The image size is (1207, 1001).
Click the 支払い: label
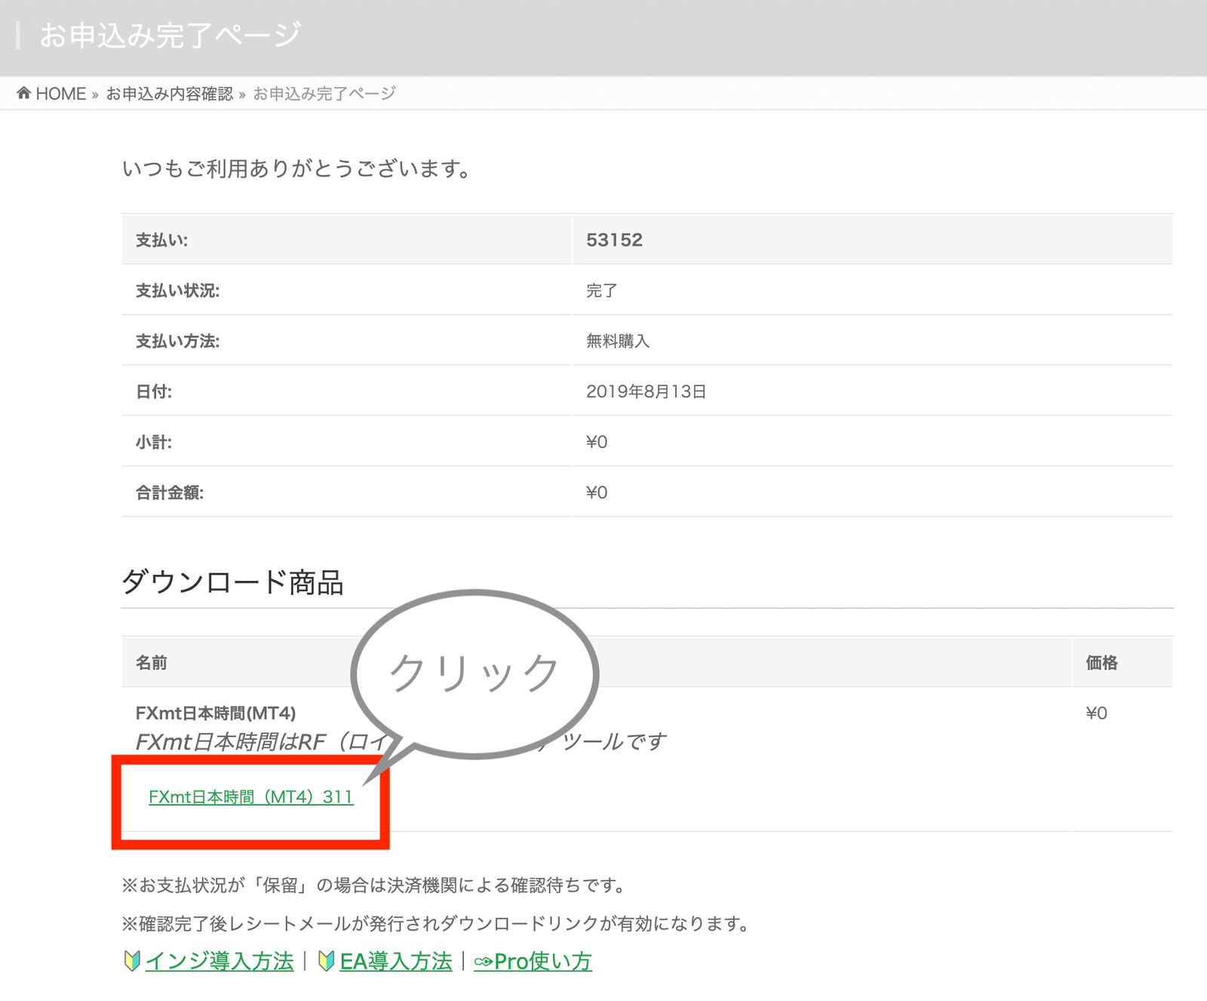point(161,240)
